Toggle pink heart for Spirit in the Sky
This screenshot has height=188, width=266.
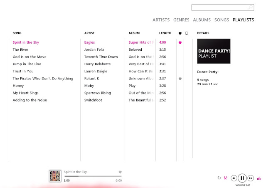pos(180,42)
